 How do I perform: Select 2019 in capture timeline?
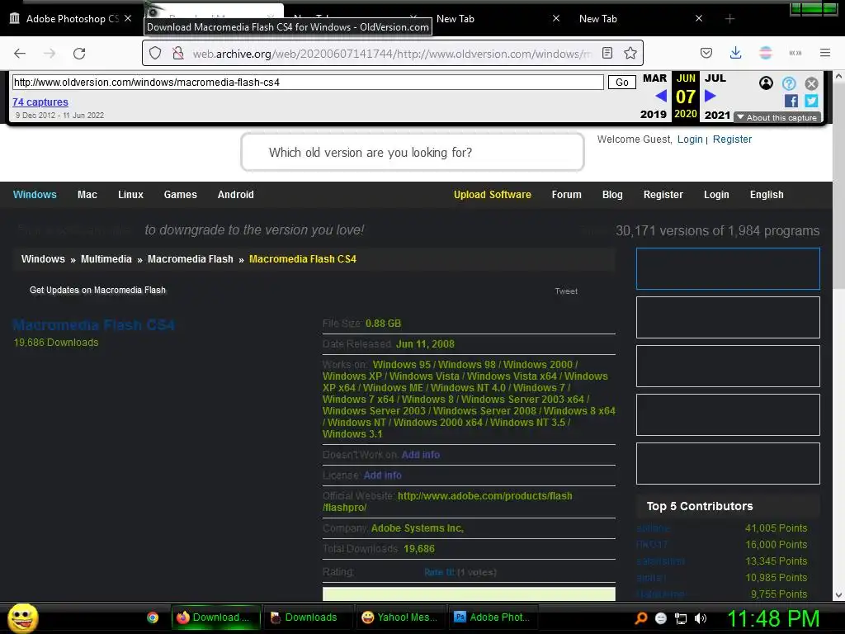click(654, 114)
